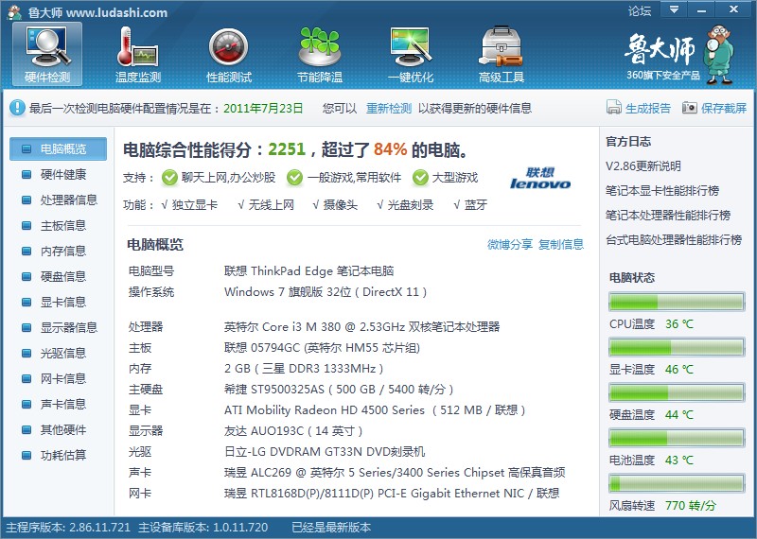Click the 硬盘温度 progress bar
The width and height of the screenshot is (757, 539).
coord(677,392)
